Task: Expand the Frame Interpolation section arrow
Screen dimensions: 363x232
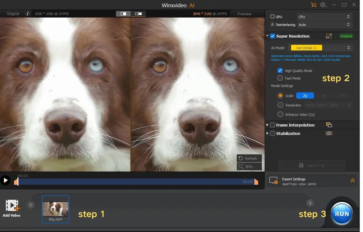Action: click(267, 125)
